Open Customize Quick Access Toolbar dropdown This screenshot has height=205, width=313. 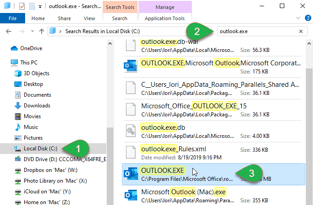(40, 7)
